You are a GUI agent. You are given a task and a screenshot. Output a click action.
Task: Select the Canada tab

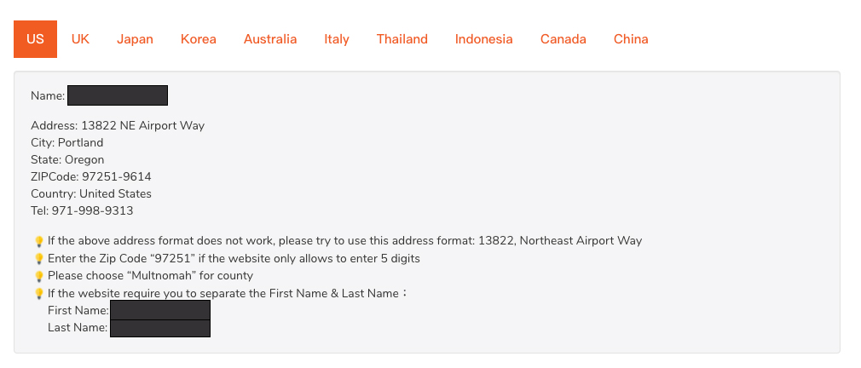(563, 39)
